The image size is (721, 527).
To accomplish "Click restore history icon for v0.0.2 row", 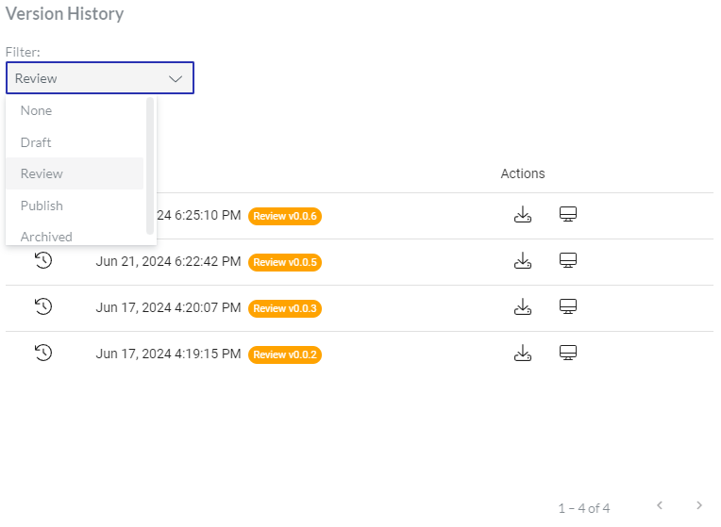I will pos(43,353).
